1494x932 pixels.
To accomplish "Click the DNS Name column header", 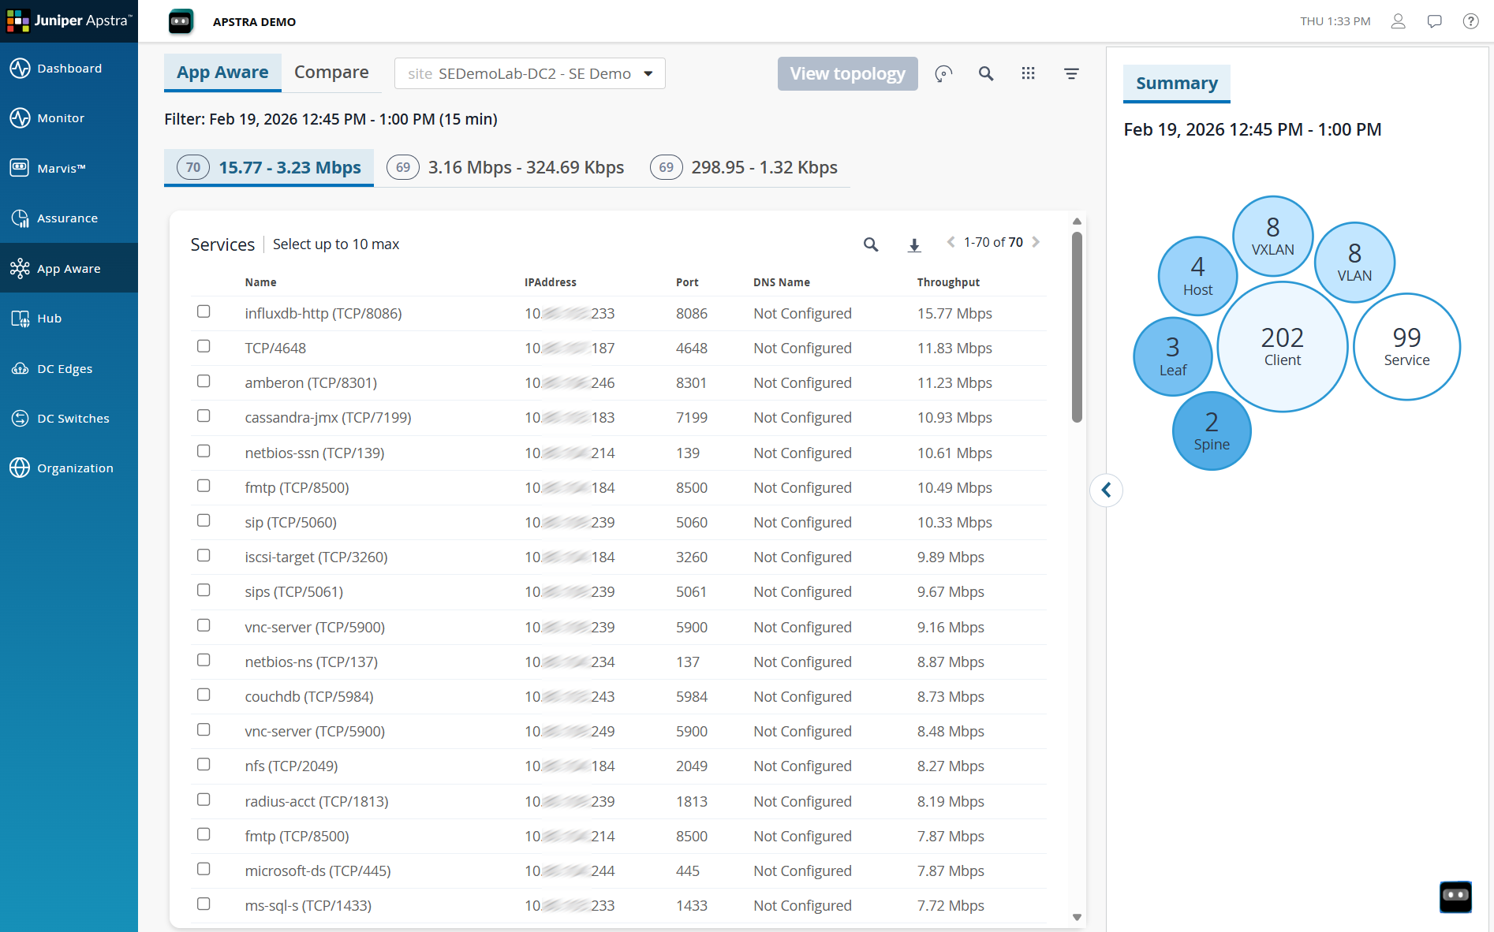I will pyautogui.click(x=782, y=282).
